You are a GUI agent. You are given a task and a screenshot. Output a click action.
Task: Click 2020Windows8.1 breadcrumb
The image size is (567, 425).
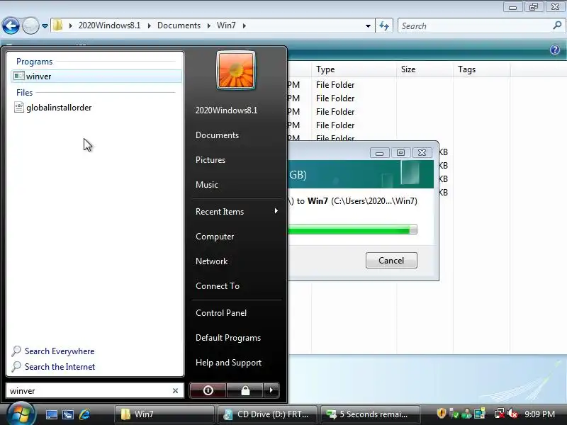[x=109, y=25]
